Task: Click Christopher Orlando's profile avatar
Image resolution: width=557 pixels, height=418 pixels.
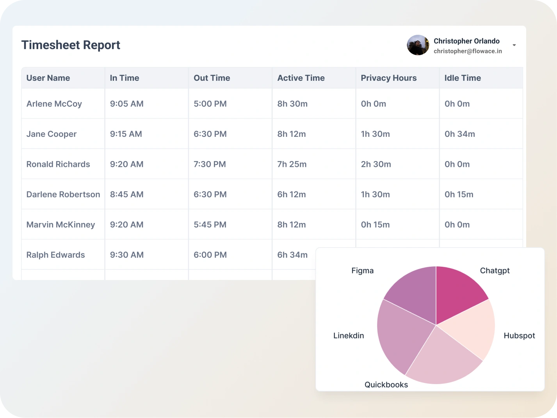Action: pyautogui.click(x=418, y=45)
